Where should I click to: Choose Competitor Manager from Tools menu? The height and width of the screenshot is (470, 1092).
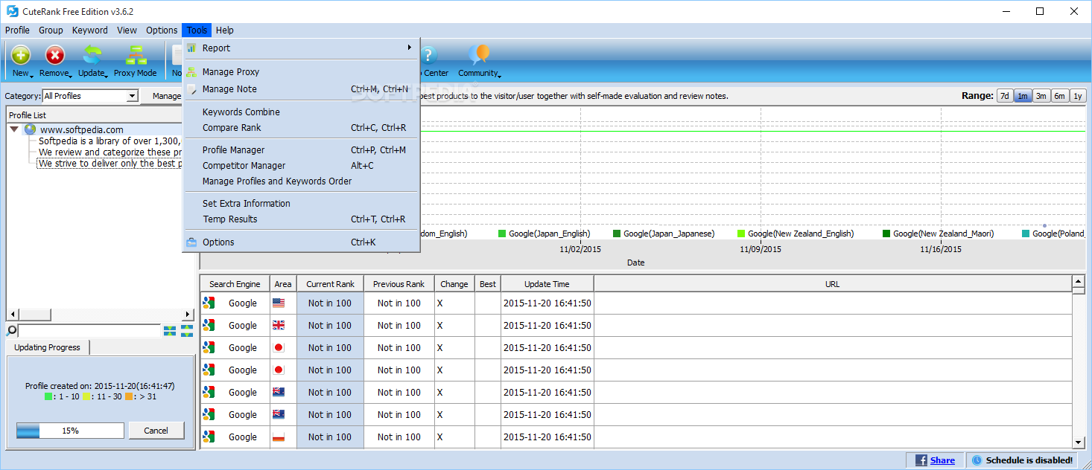302,166
